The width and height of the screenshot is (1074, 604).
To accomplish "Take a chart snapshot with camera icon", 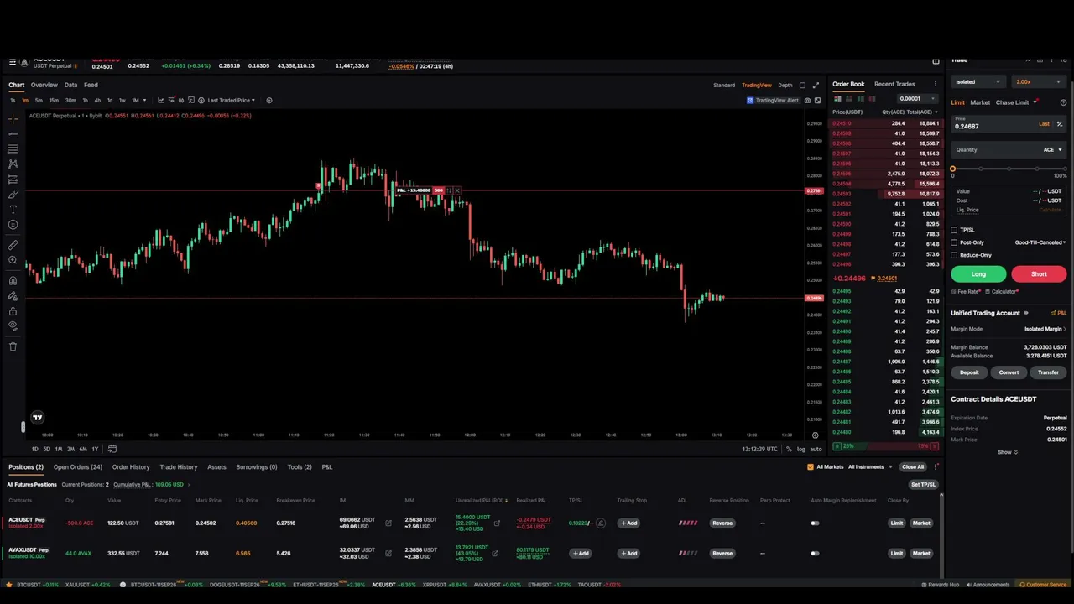I will (807, 100).
